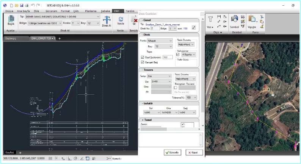Open the Dosya menu
301x164 pixels.
(9, 11)
